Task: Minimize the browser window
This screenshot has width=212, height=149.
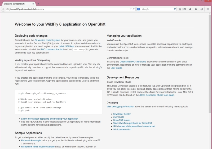Action: coord(198,1)
